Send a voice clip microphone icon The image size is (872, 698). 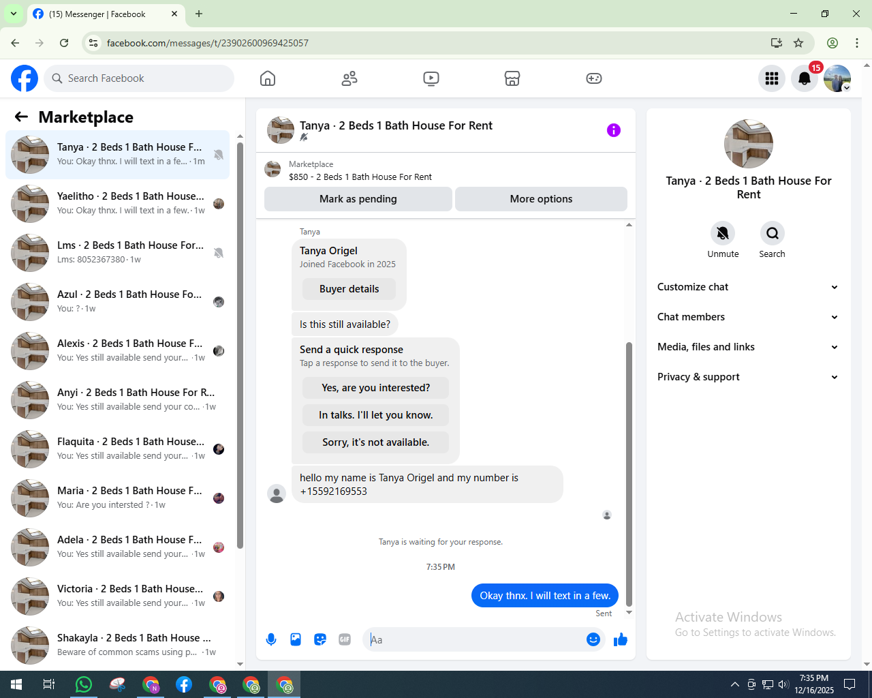click(271, 639)
